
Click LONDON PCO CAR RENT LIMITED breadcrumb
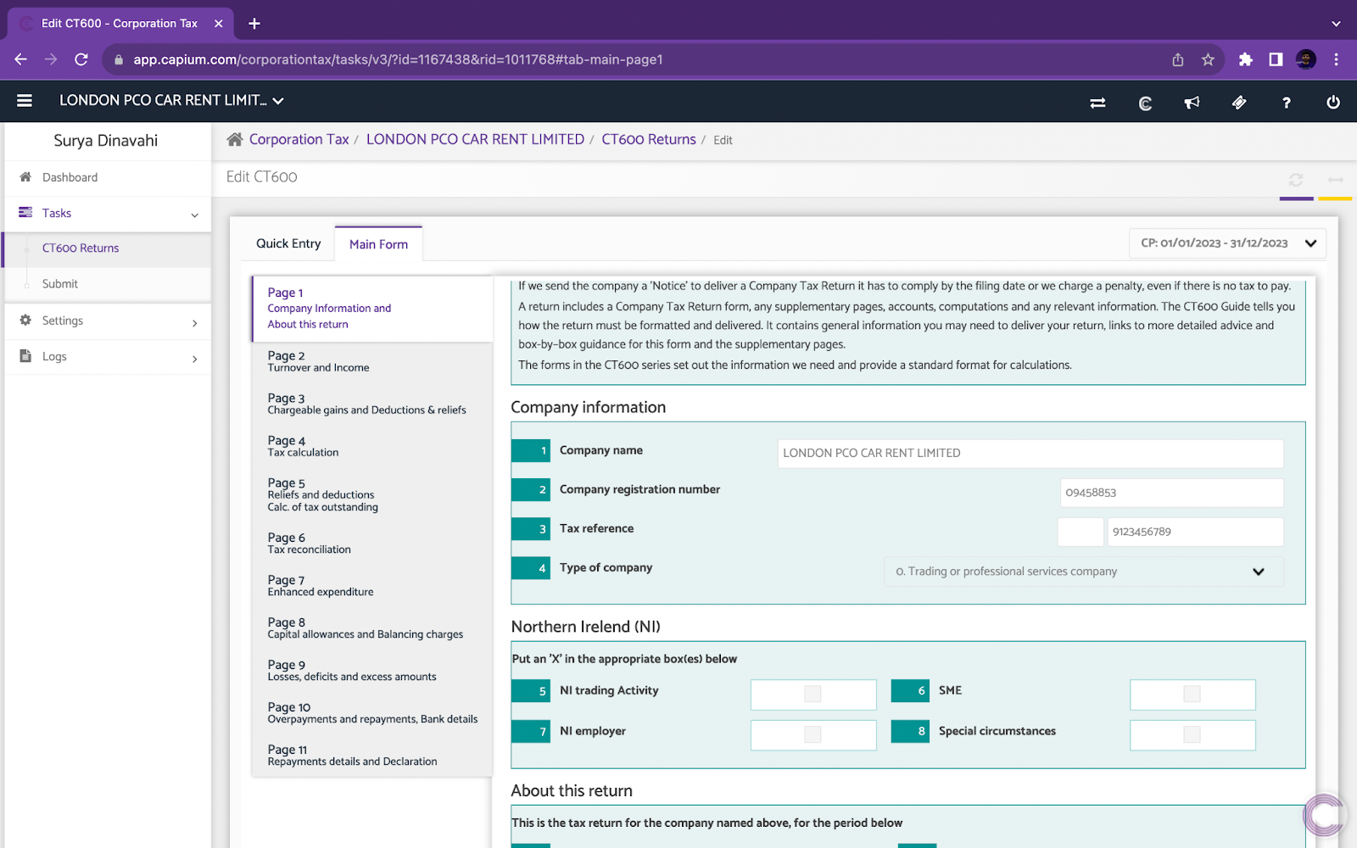tap(475, 139)
